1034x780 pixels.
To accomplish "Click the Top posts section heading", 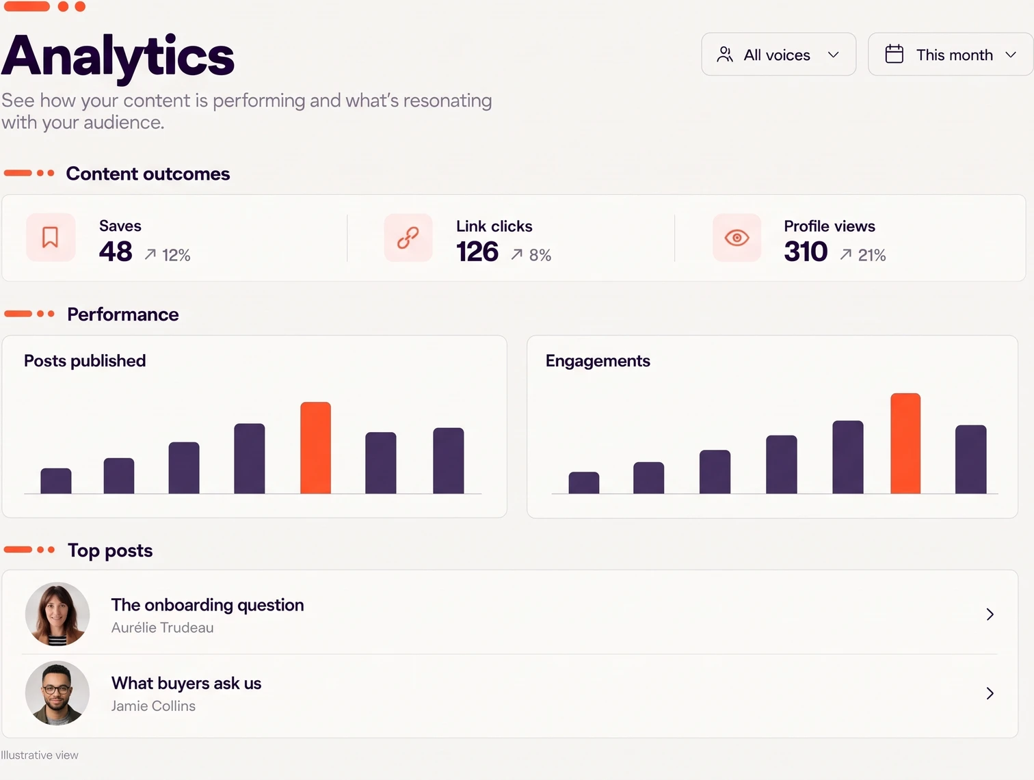I will 110,550.
